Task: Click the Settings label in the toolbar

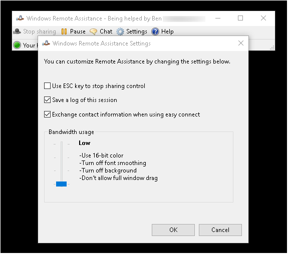Action: [x=137, y=31]
